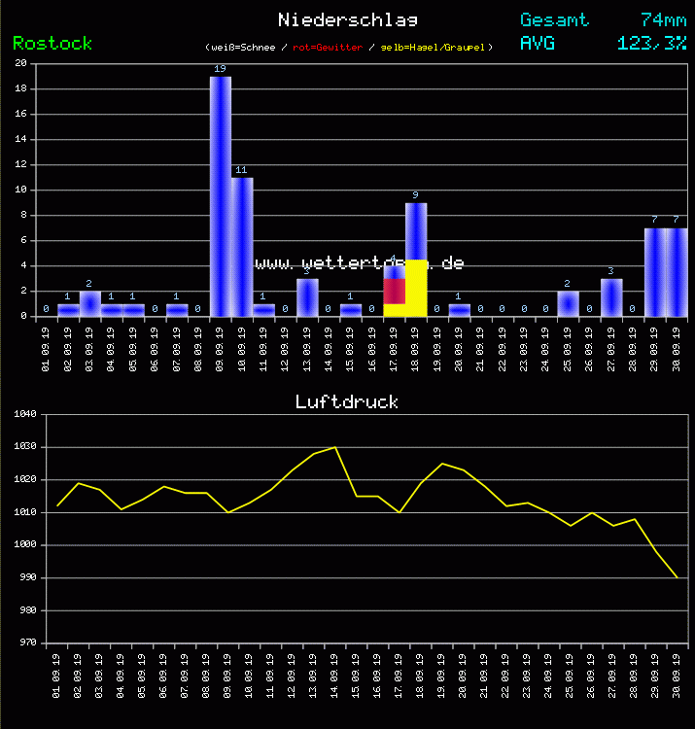Screen dimensions: 695x729
Task: Select the Rostock station label
Action: 52,43
